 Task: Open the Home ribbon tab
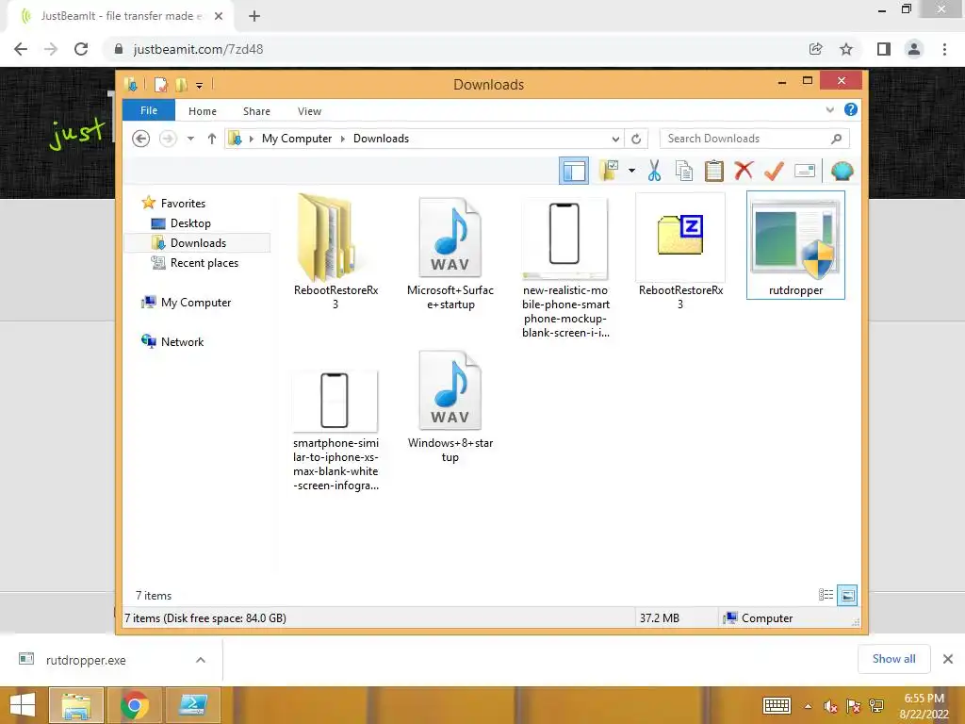(203, 111)
